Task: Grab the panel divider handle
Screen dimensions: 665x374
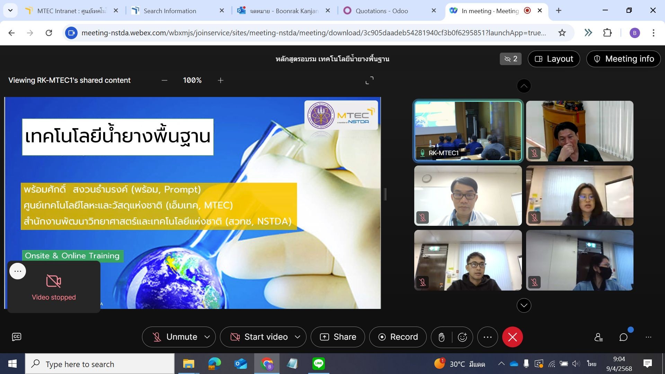Action: click(385, 194)
